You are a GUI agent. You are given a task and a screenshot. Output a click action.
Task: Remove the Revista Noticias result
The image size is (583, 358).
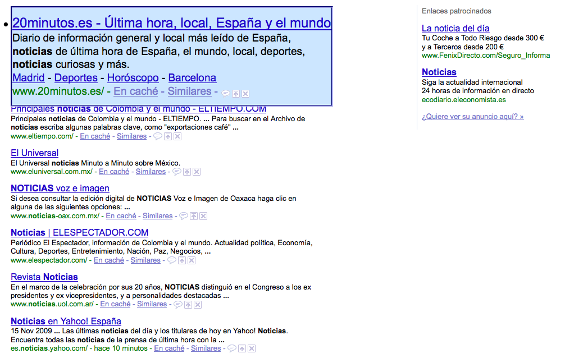198,305
